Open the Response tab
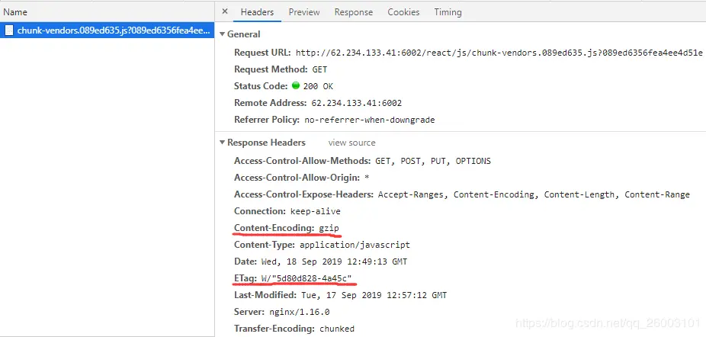 354,12
